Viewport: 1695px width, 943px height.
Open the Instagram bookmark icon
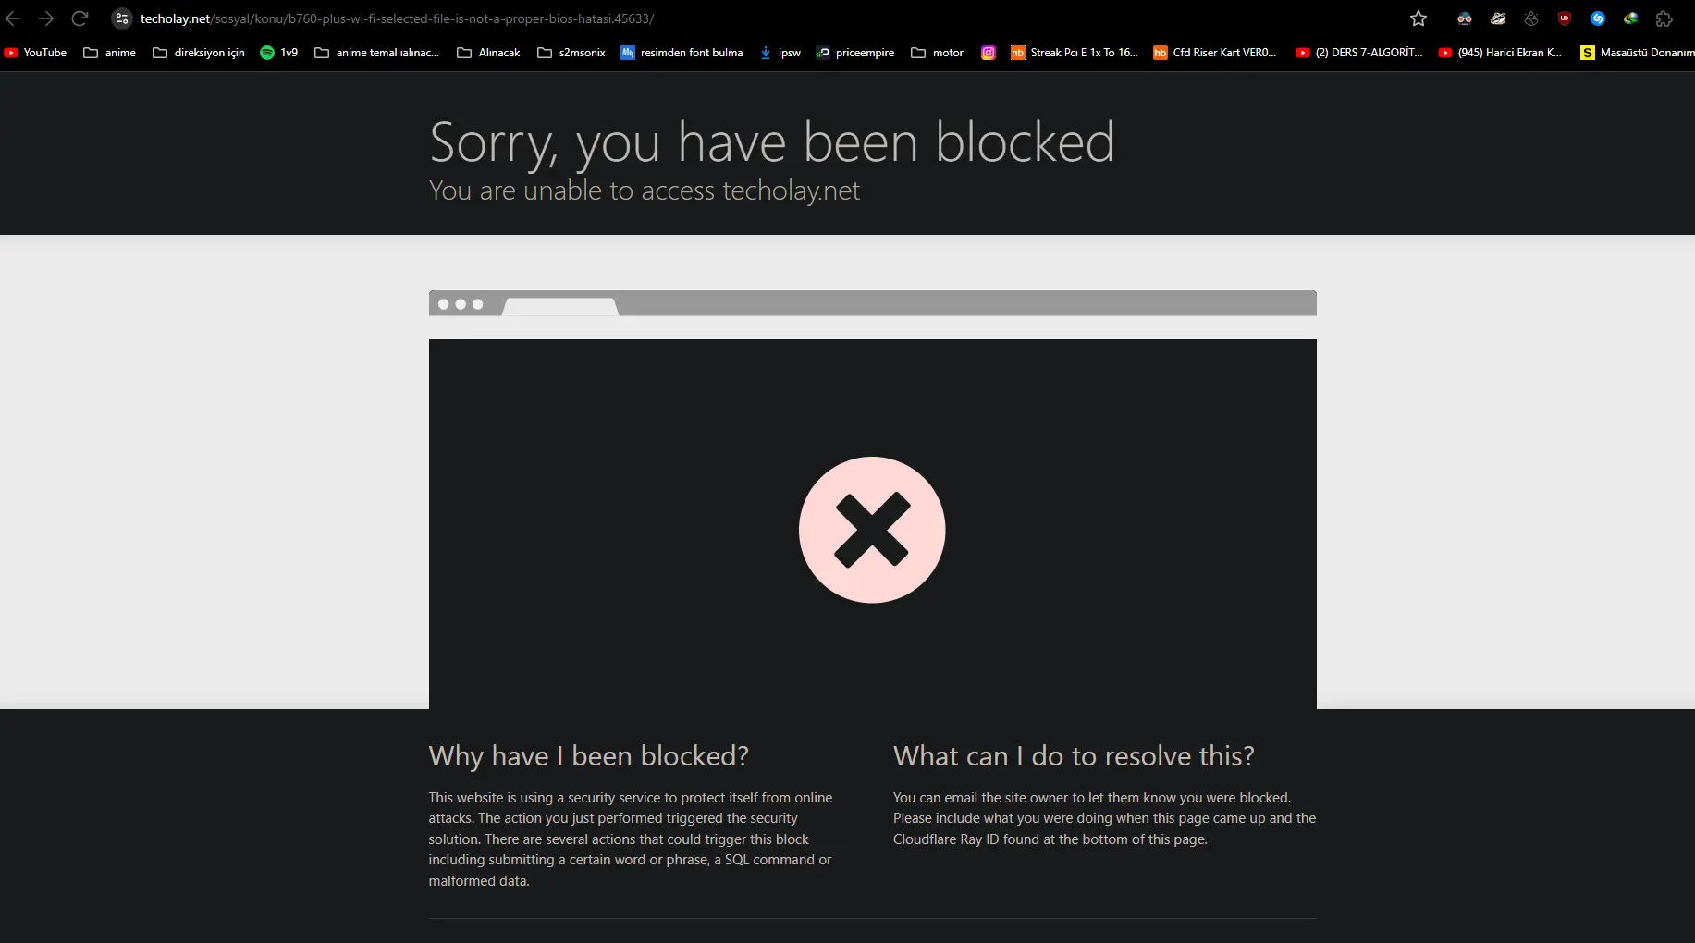(989, 53)
